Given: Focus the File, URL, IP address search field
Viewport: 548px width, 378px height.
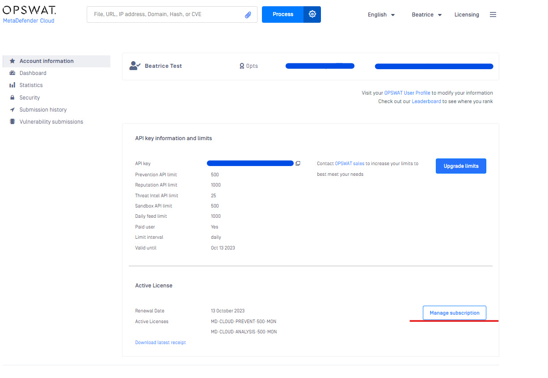Looking at the screenshot, I should point(172,15).
